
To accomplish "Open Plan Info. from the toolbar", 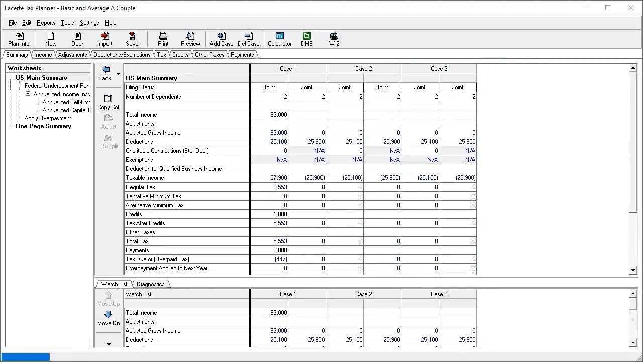I will click(x=19, y=39).
